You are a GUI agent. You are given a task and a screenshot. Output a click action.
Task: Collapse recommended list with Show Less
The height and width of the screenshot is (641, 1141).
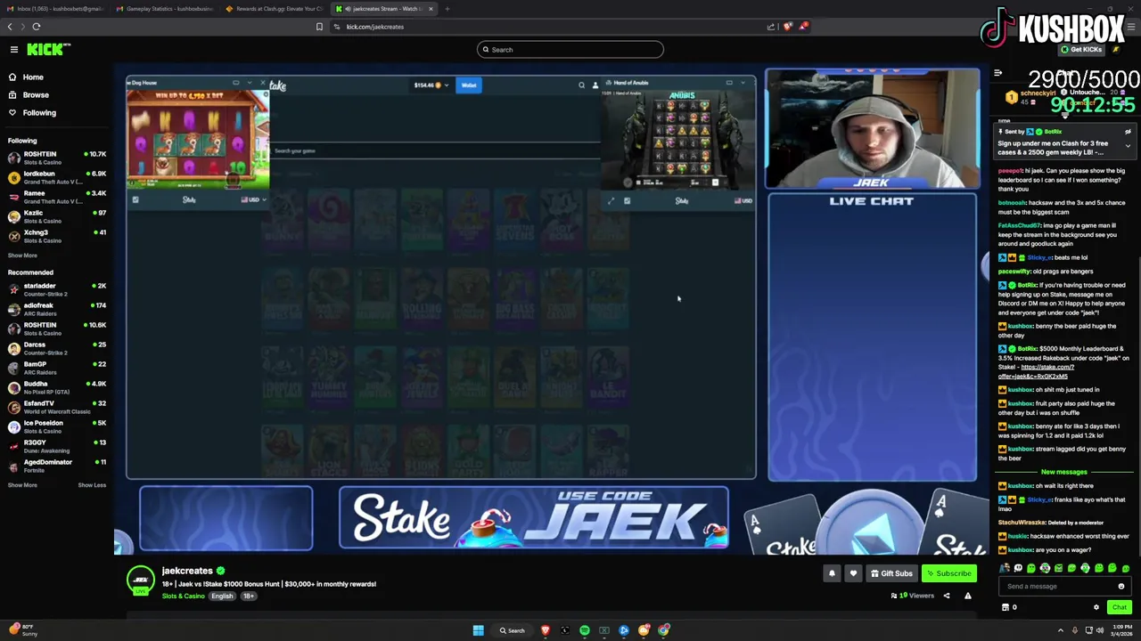coord(92,485)
